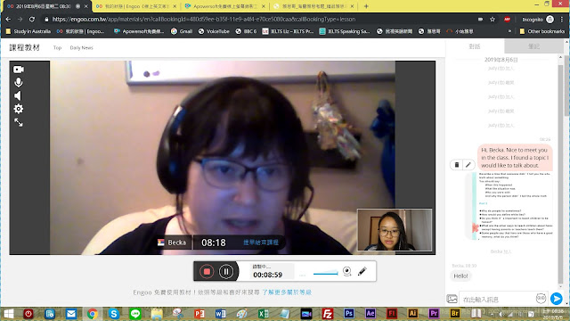The image size is (570, 321).
Task: Expand video to fullscreen arrows icon
Action: click(19, 123)
